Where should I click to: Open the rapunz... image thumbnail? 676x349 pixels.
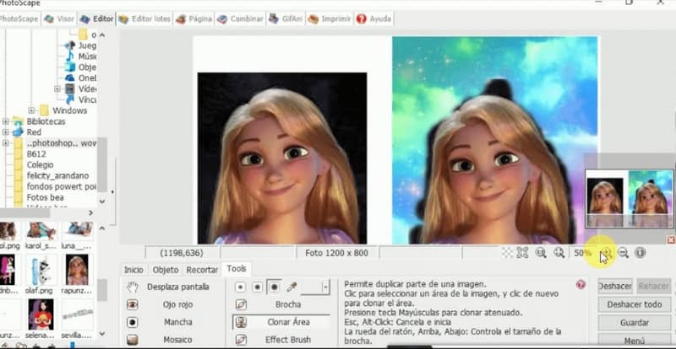point(77,270)
